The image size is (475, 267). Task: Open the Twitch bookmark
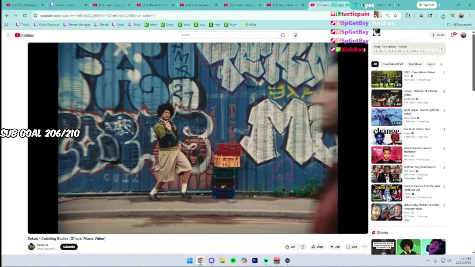(x=22, y=24)
